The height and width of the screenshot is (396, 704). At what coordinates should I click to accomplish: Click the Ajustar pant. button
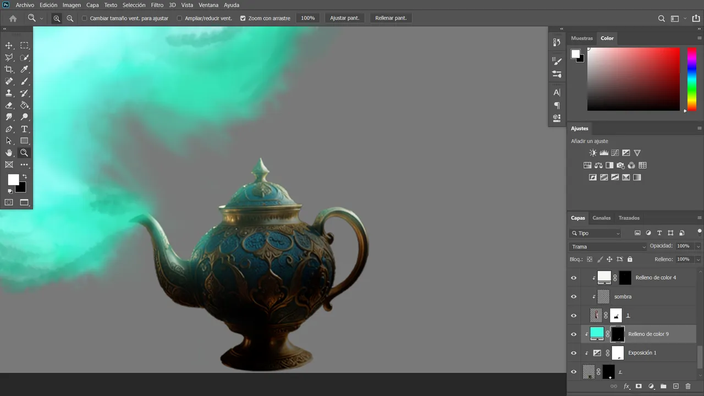[x=344, y=18]
